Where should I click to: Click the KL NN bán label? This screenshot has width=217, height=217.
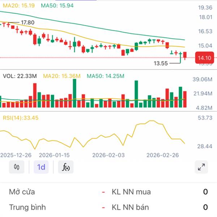(x=130, y=207)
